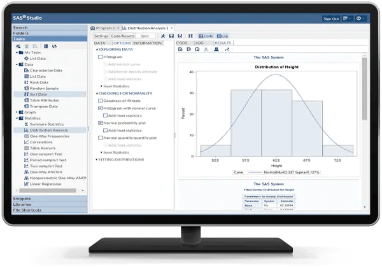Viewport: 382px width, 267px height.
Task: Uncheck Histogram with normal curve
Action: pos(100,108)
